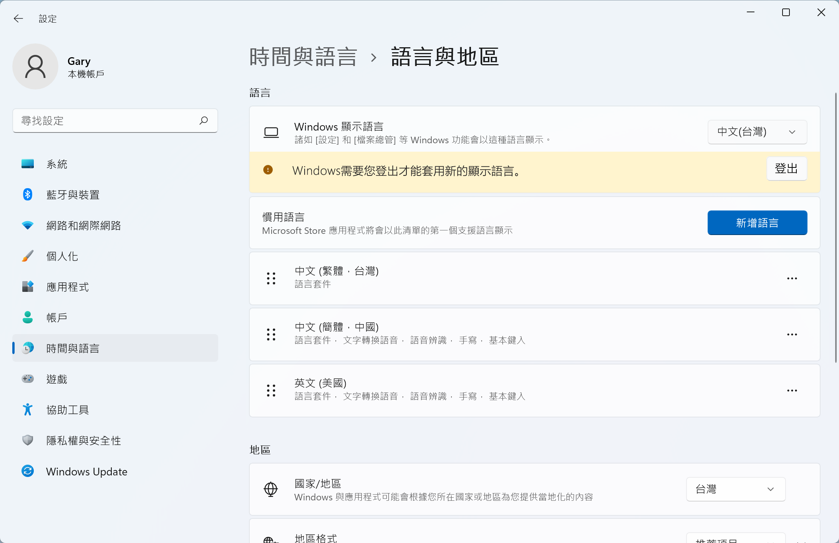Select 應用程式 in the sidebar

115,287
